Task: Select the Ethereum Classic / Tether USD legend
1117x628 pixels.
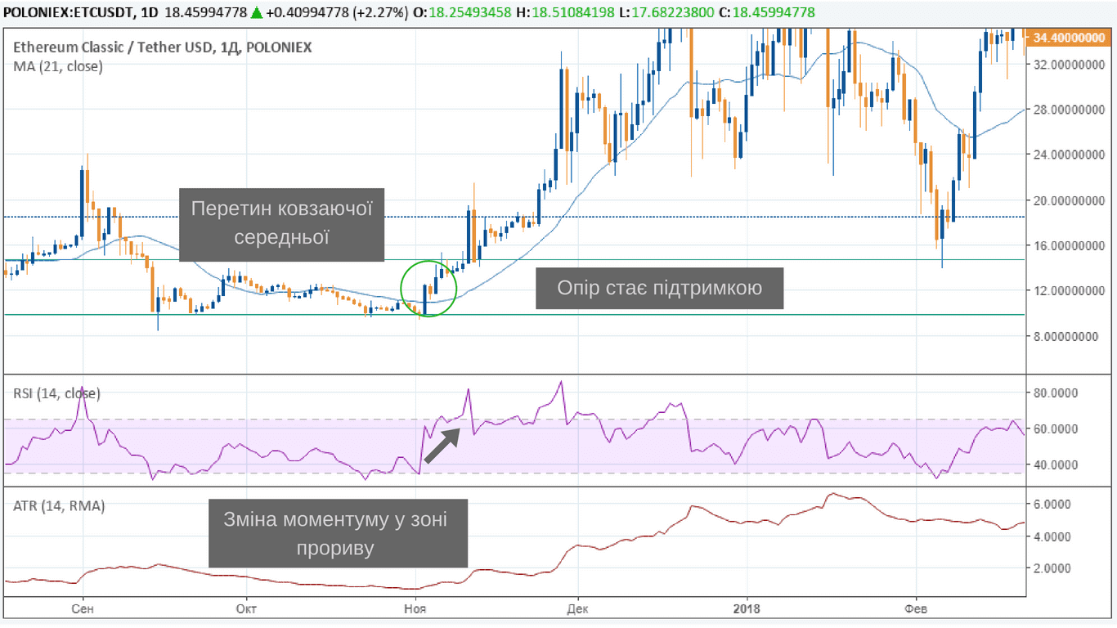Action: click(163, 47)
